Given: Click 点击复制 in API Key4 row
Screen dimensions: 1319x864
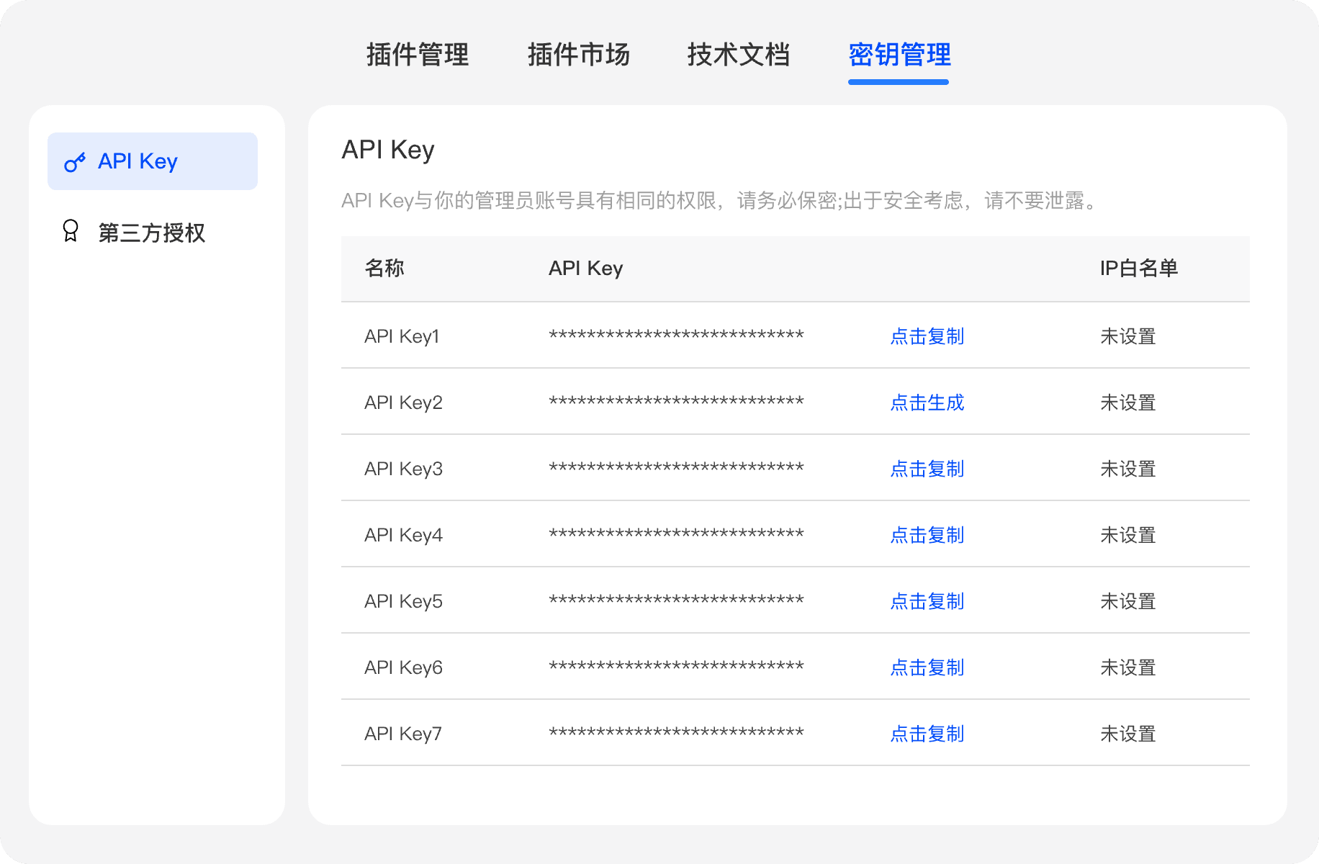Looking at the screenshot, I should (x=927, y=535).
